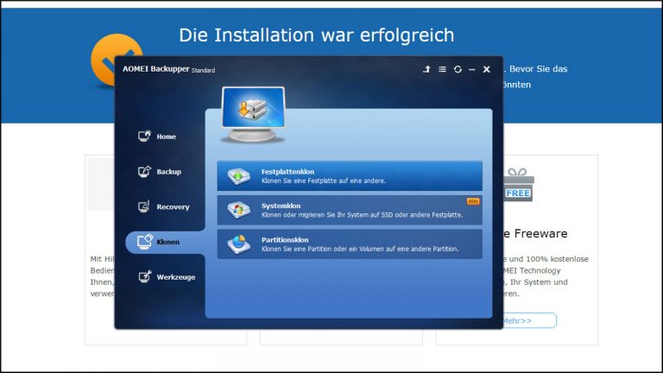The width and height of the screenshot is (663, 373).
Task: Open the Recovery section label
Action: click(x=173, y=207)
